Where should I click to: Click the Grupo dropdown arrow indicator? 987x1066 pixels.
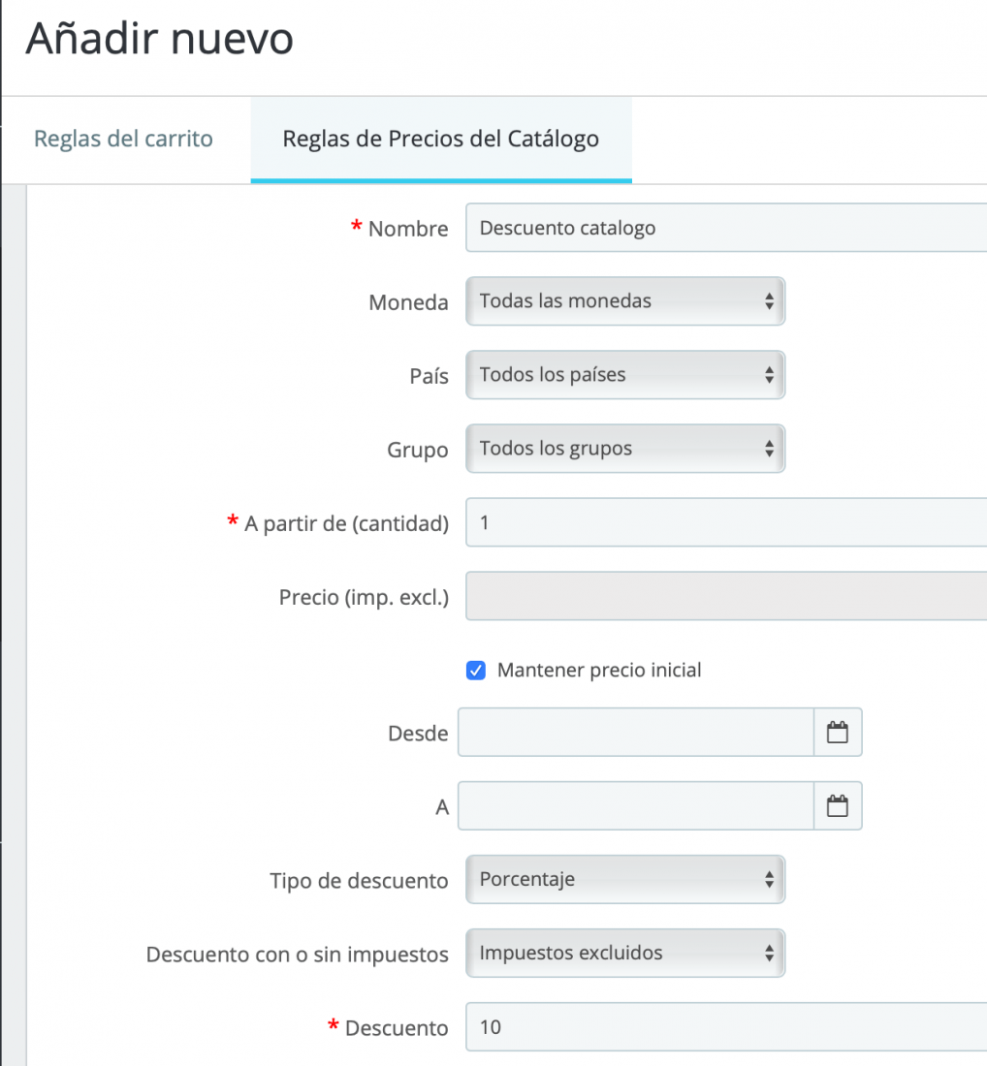pyautogui.click(x=769, y=449)
